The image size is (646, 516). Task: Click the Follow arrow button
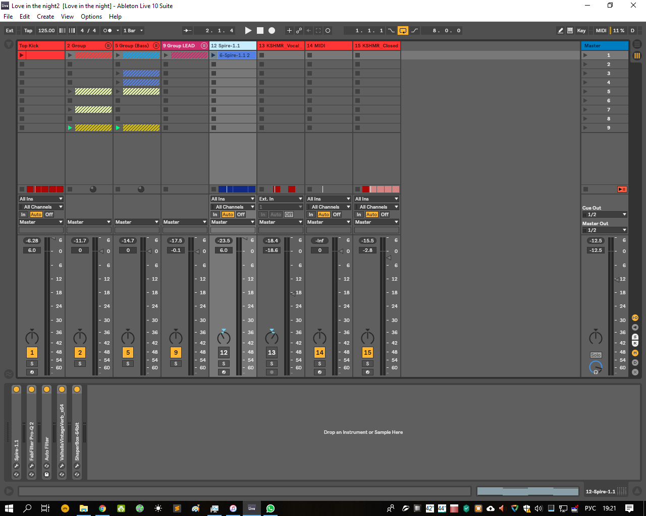(x=188, y=30)
